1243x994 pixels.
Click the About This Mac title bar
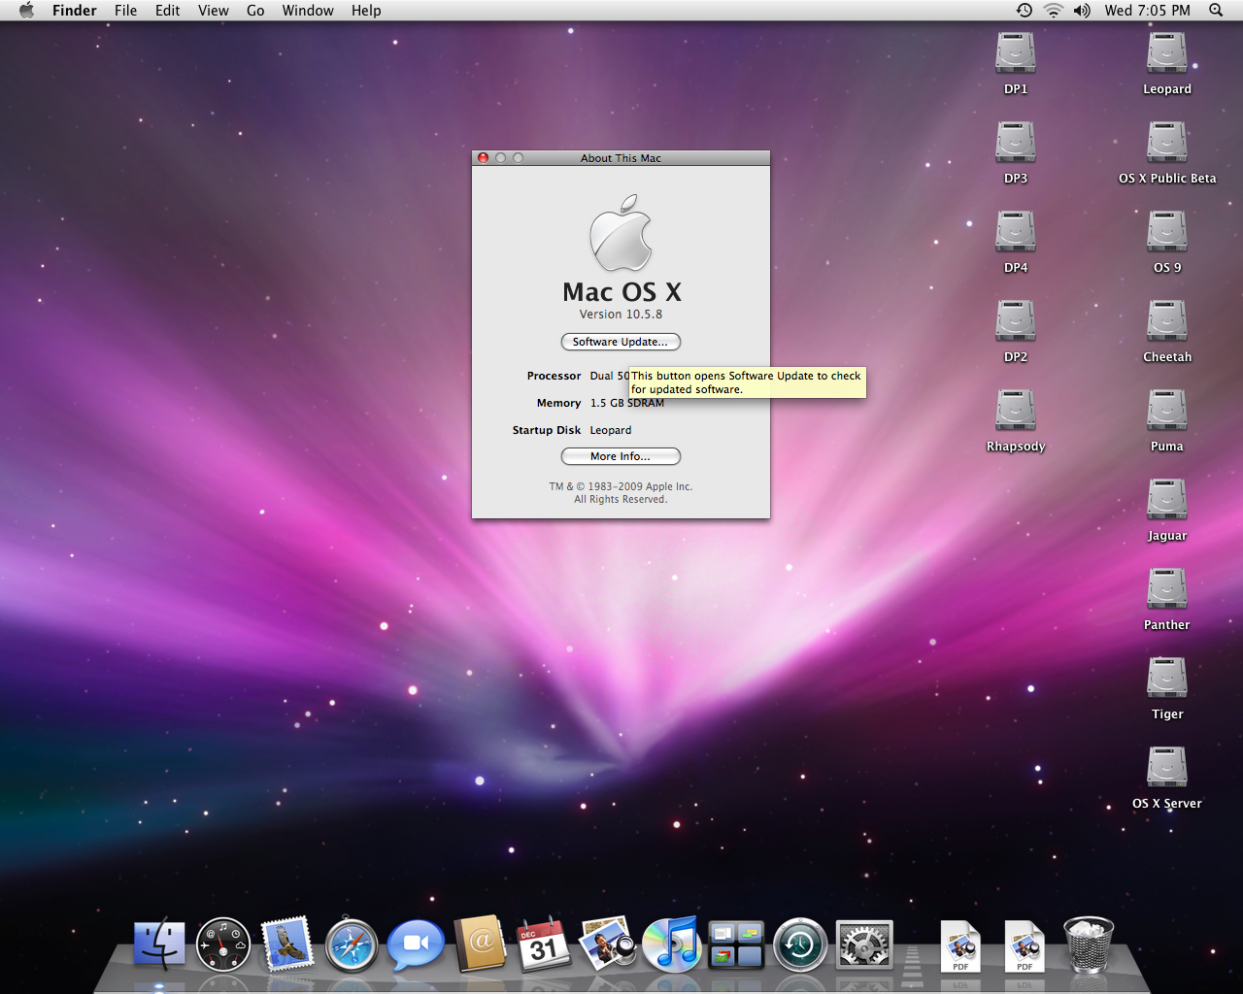pos(621,158)
